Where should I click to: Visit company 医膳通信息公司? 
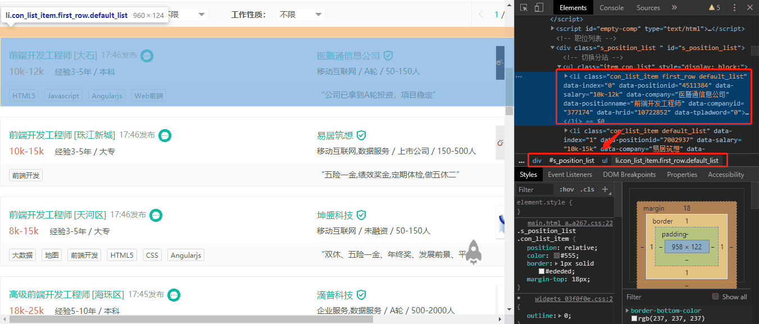point(348,56)
